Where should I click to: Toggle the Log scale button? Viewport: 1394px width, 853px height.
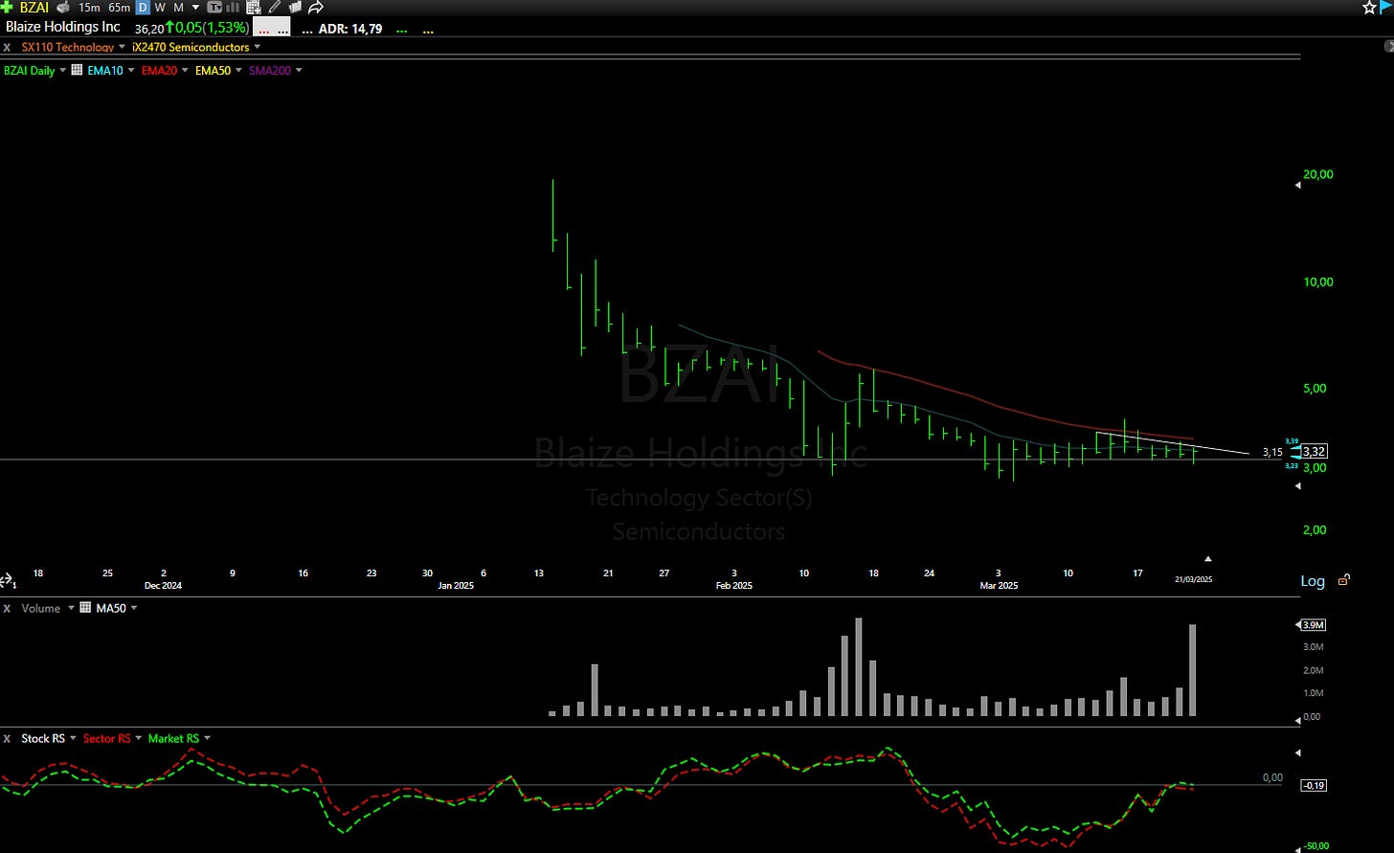coord(1313,581)
